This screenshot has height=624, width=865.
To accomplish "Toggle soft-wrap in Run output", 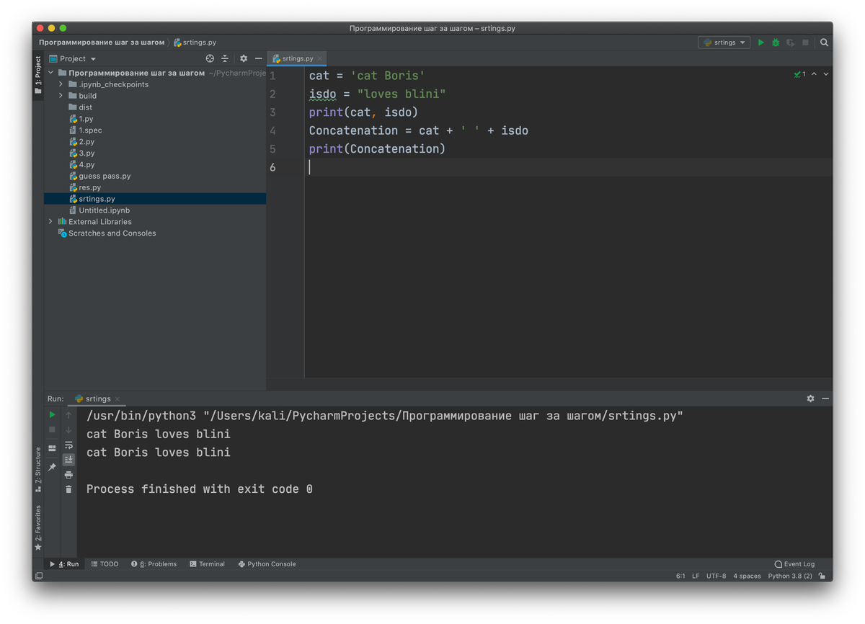I will 68,445.
